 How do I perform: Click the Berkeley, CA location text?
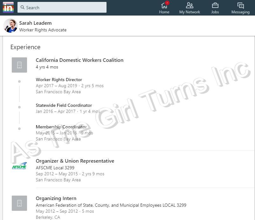click(48, 217)
